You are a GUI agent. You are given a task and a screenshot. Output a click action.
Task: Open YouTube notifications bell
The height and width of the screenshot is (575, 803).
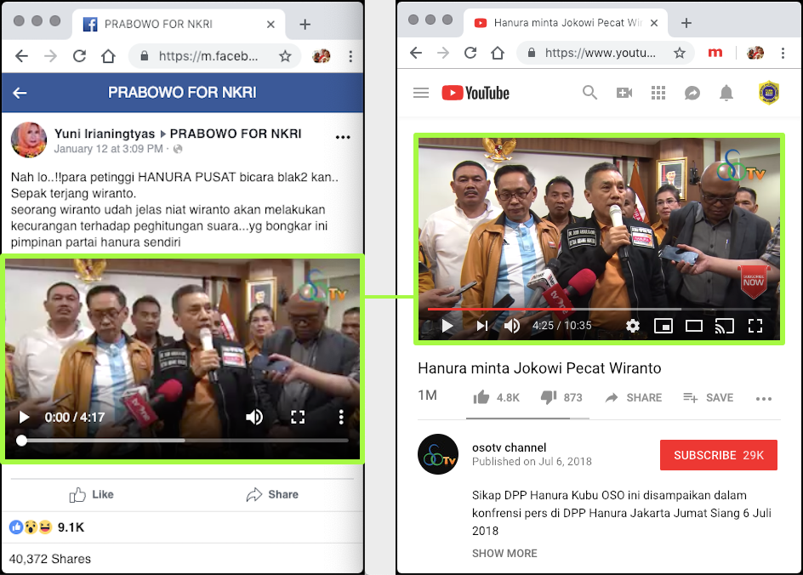[x=726, y=93]
